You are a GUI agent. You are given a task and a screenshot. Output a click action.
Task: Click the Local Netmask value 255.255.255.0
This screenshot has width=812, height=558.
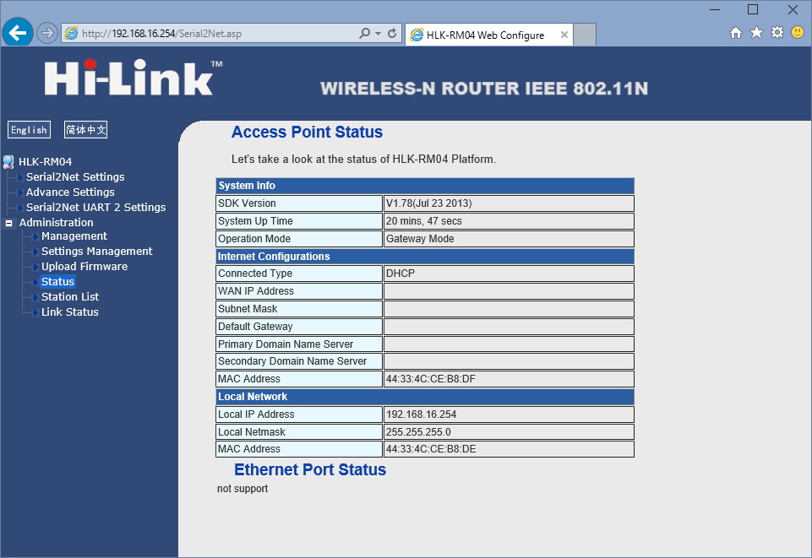point(418,432)
